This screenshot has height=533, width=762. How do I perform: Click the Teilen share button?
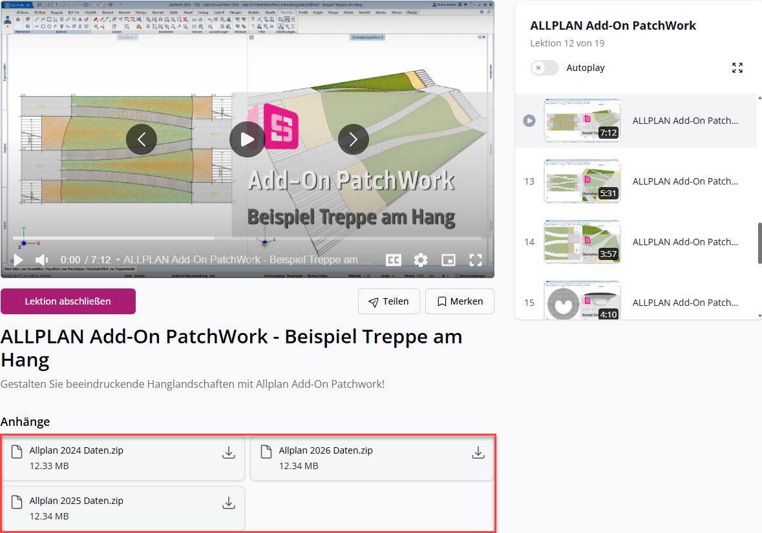pyautogui.click(x=388, y=301)
